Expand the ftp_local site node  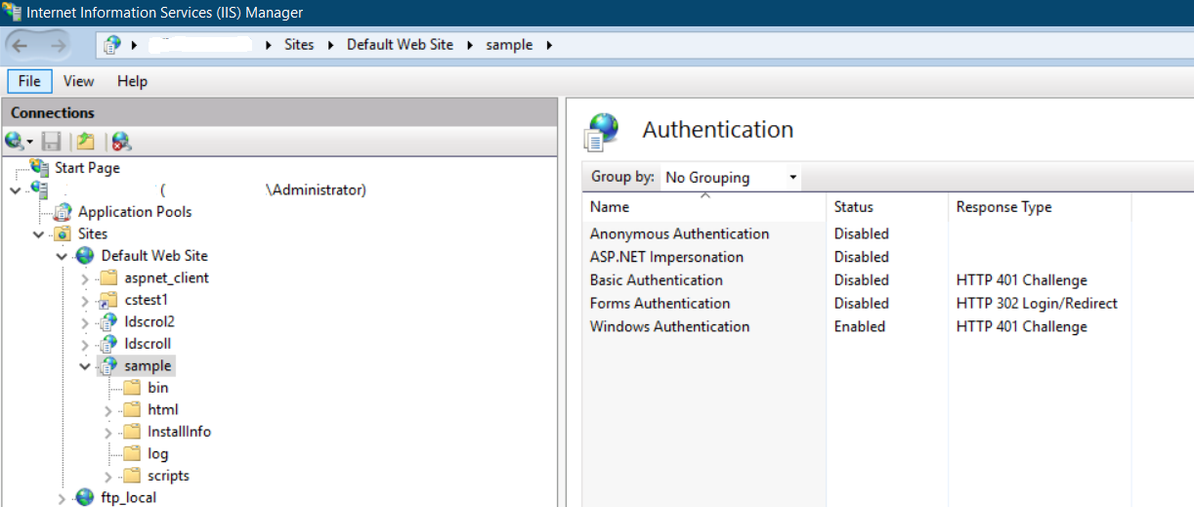tap(62, 498)
